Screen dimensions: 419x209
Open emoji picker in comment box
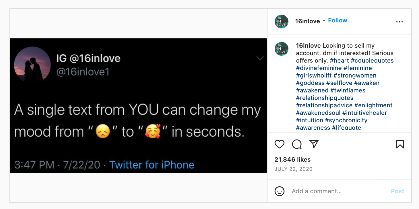(280, 191)
